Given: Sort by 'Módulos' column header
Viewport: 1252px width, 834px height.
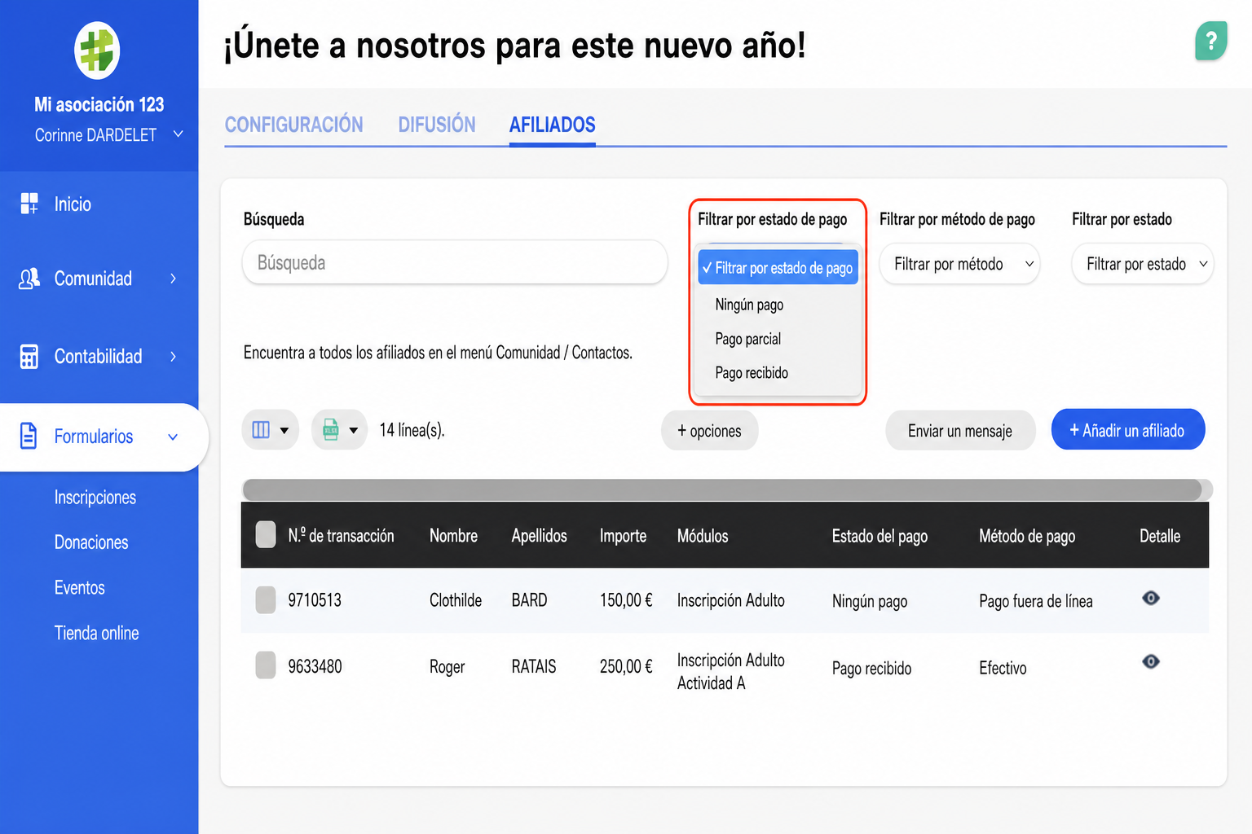Looking at the screenshot, I should pyautogui.click(x=703, y=536).
